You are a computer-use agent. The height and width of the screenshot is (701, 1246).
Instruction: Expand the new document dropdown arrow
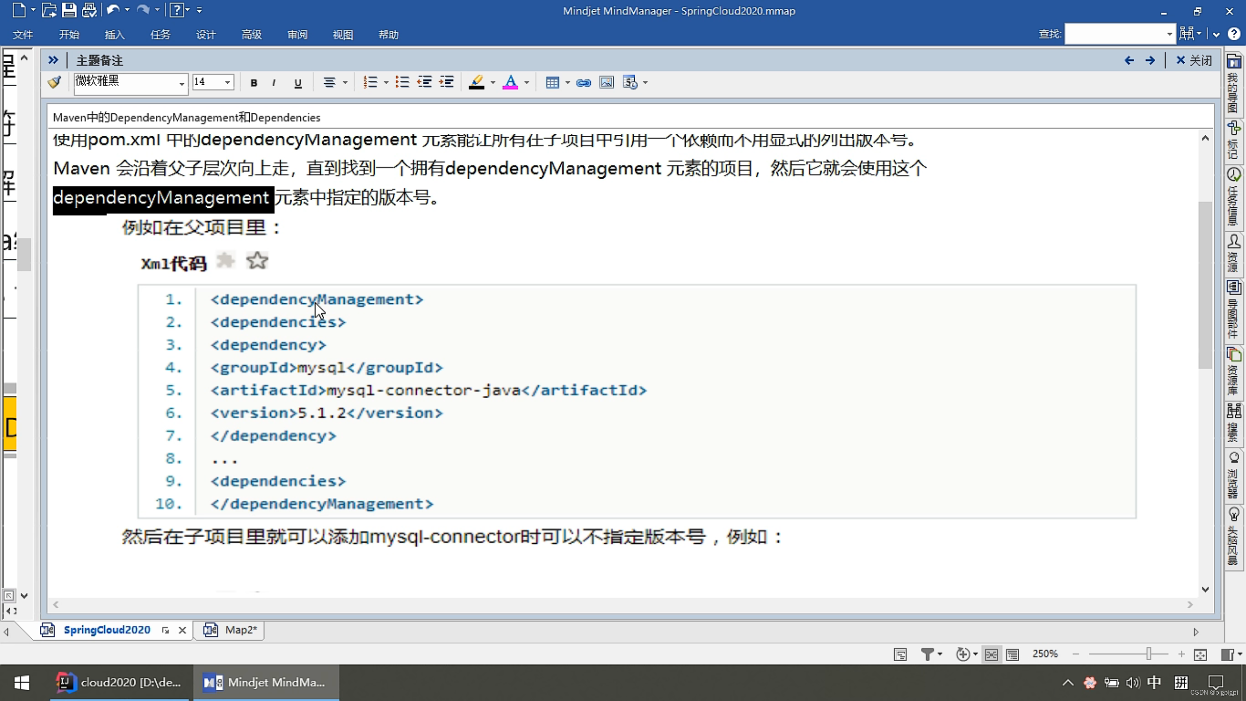tap(33, 10)
